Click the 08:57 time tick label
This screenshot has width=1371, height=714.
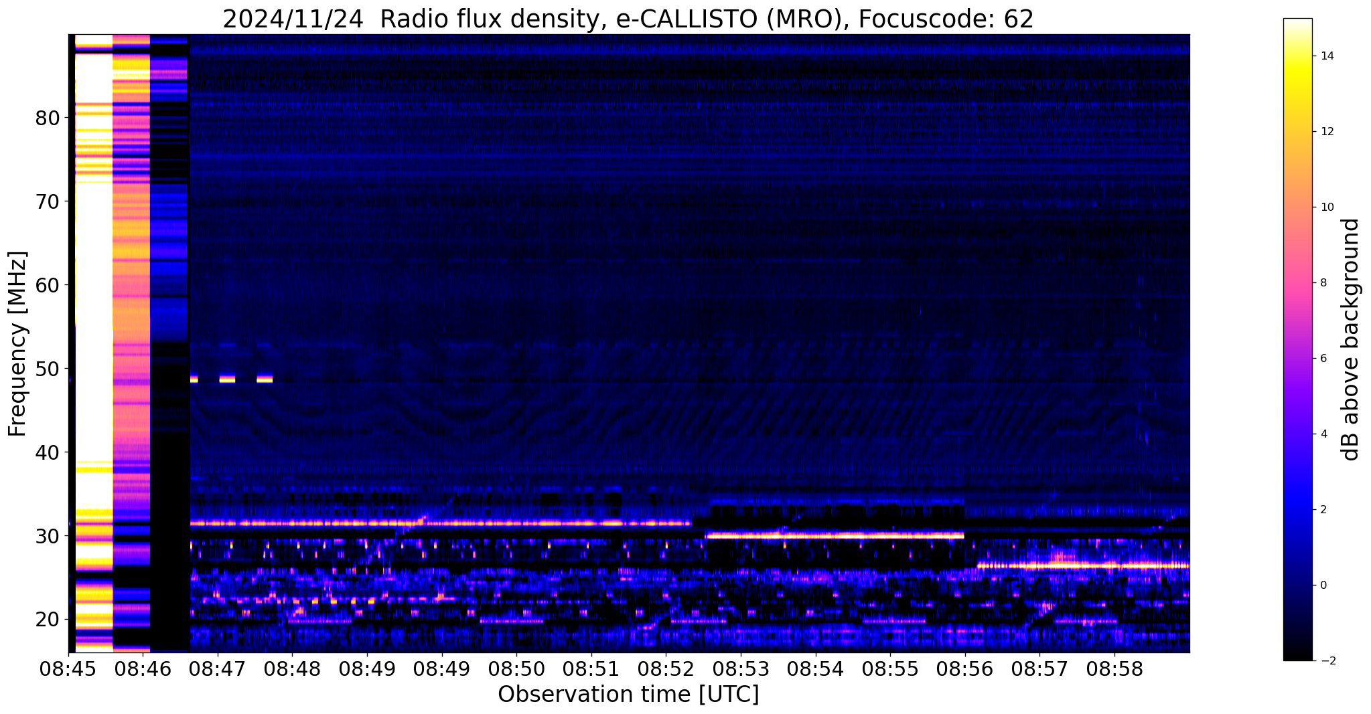[x=1040, y=670]
